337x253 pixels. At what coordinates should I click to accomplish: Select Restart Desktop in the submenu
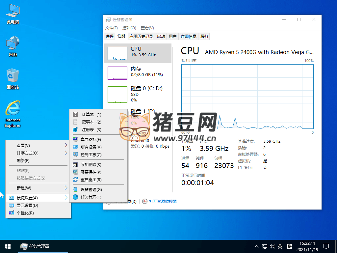(91, 180)
